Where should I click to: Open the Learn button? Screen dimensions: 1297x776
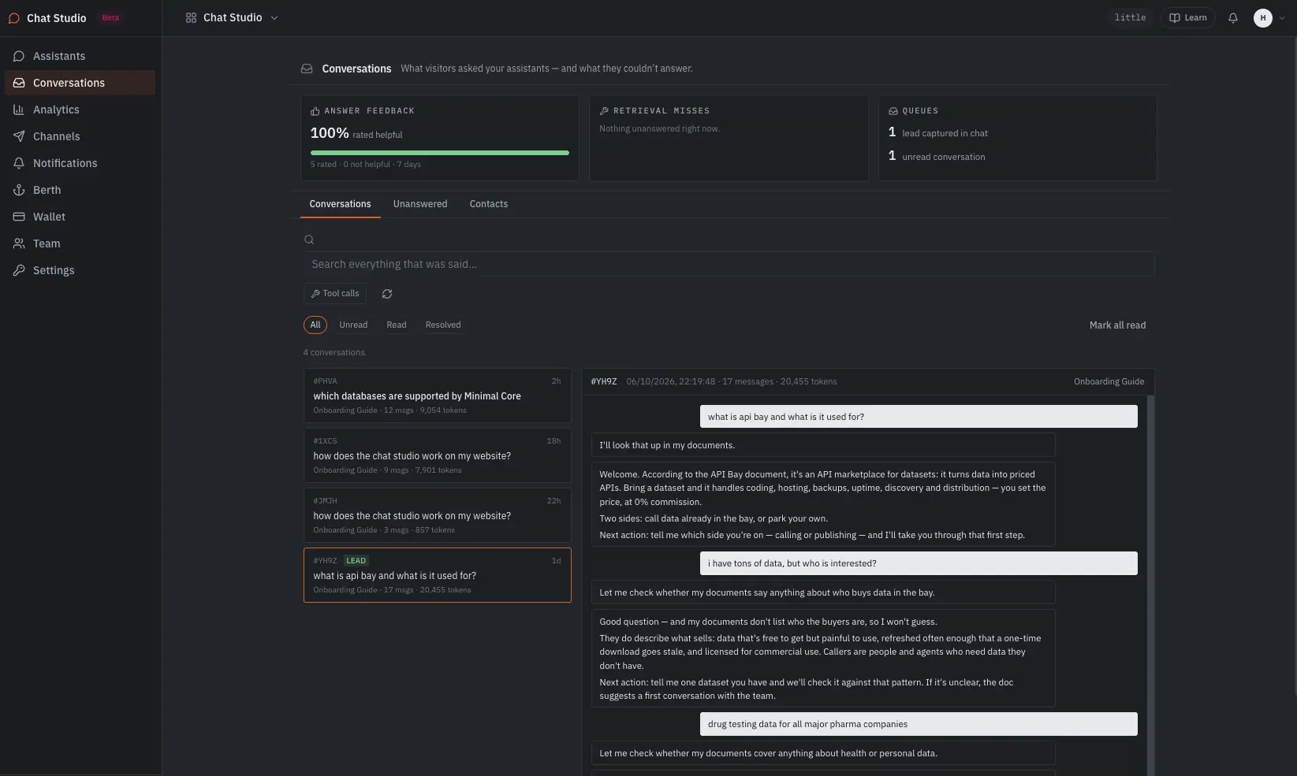pyautogui.click(x=1188, y=18)
